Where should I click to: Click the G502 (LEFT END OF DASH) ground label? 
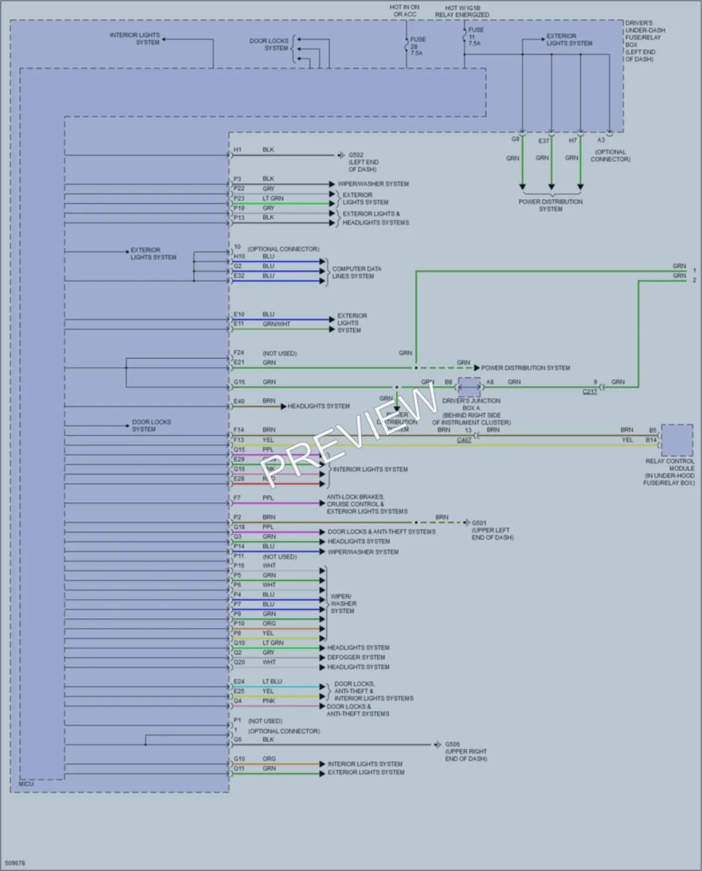(x=363, y=162)
